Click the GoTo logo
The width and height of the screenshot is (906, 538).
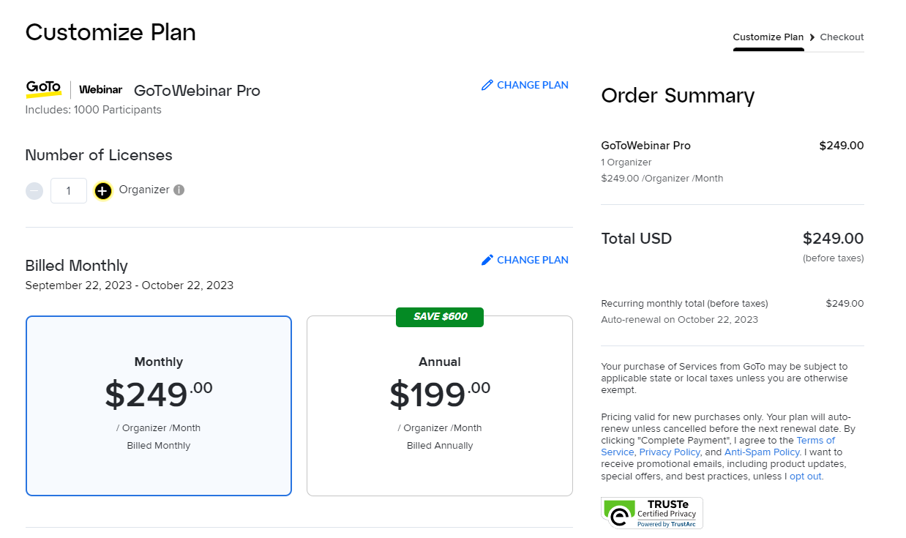[44, 89]
